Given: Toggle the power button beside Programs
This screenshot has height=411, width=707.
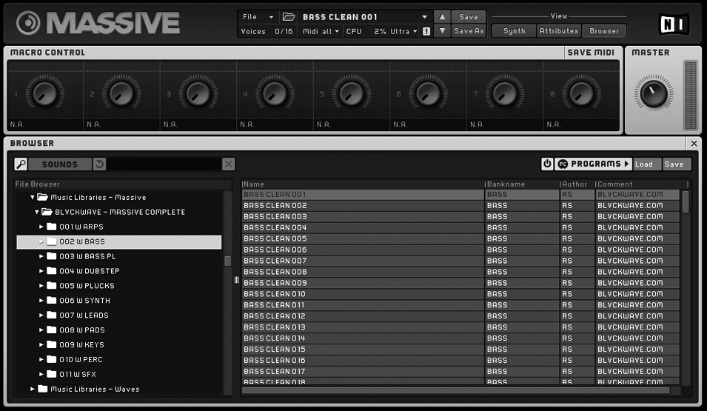Looking at the screenshot, I should [x=547, y=164].
